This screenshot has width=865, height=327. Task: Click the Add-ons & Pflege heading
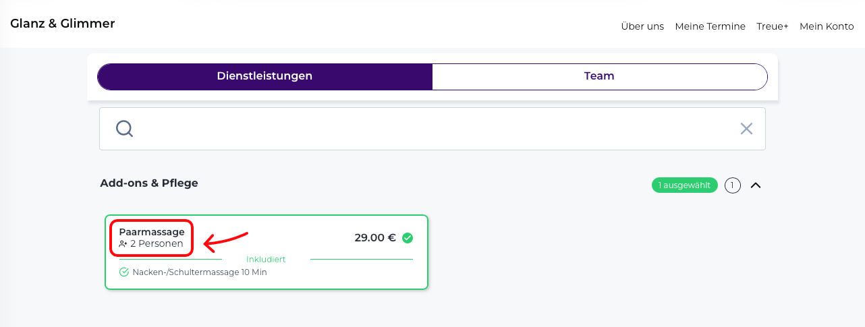[149, 183]
